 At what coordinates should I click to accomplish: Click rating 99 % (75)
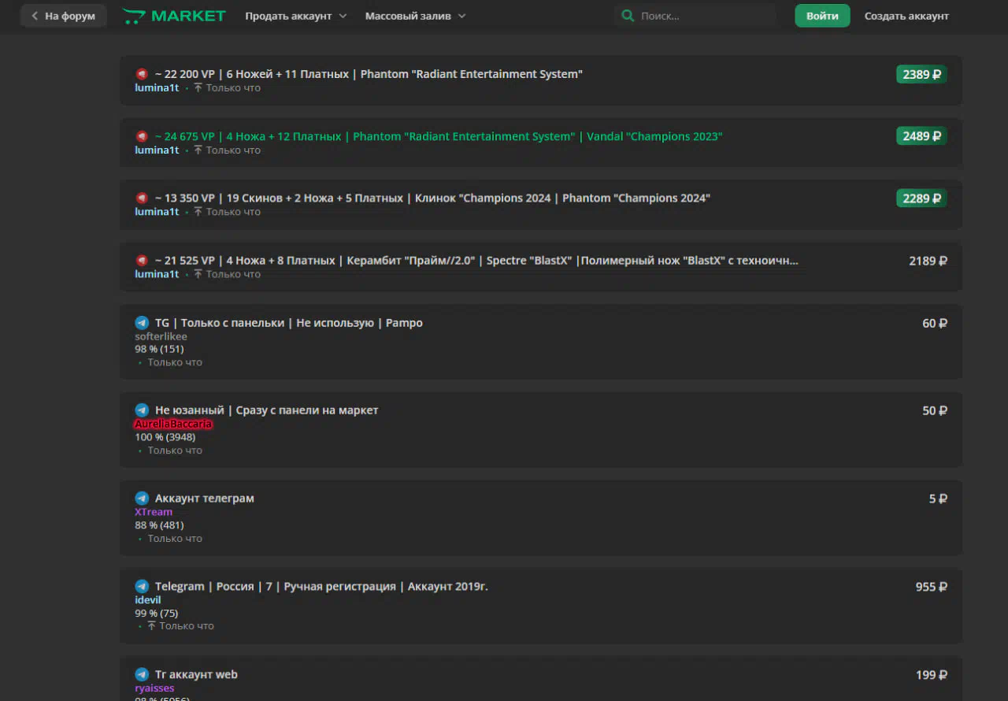157,613
